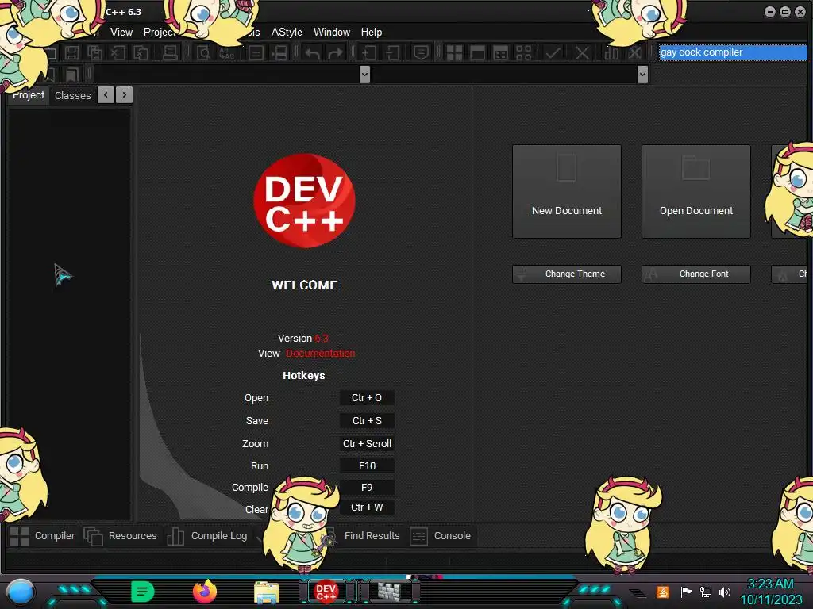Click the bookmark icon in second toolbar row
The image size is (813, 609).
click(71, 75)
